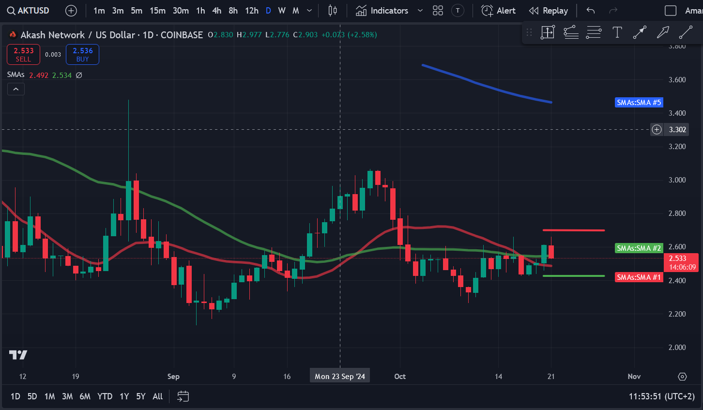Set date range to 1M
This screenshot has height=410, width=703.
[49, 396]
